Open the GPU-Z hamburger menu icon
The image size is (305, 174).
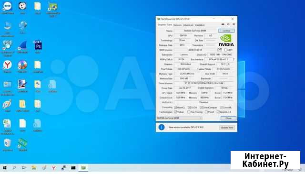pyautogui.click(x=234, y=24)
